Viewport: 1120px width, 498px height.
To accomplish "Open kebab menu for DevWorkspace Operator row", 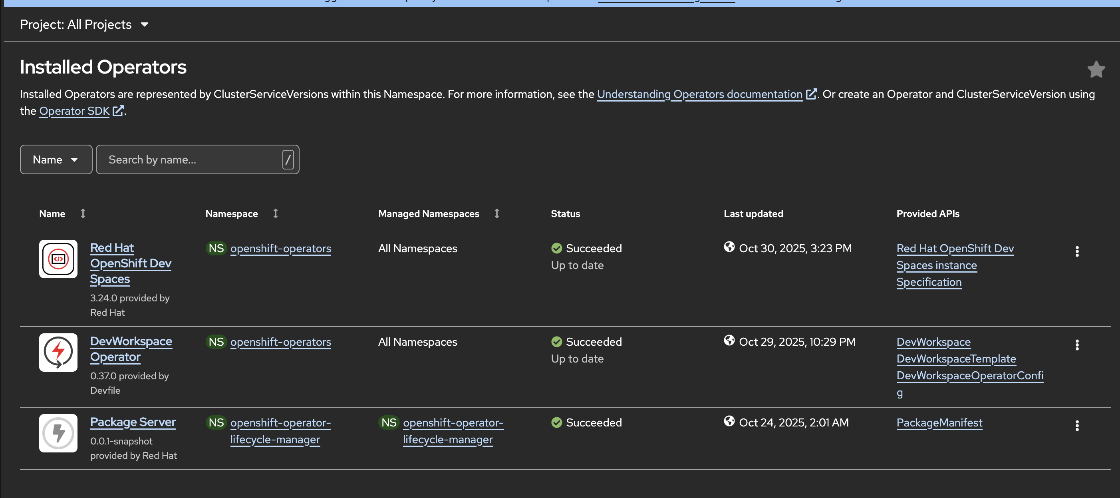I will (x=1076, y=345).
